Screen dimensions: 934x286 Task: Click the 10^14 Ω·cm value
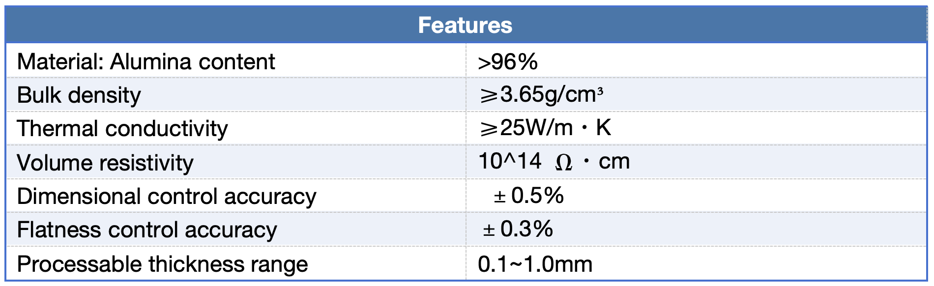point(554,162)
